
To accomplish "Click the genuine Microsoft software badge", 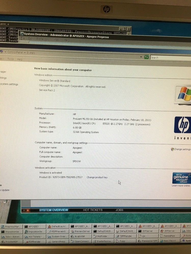I will (x=181, y=178).
